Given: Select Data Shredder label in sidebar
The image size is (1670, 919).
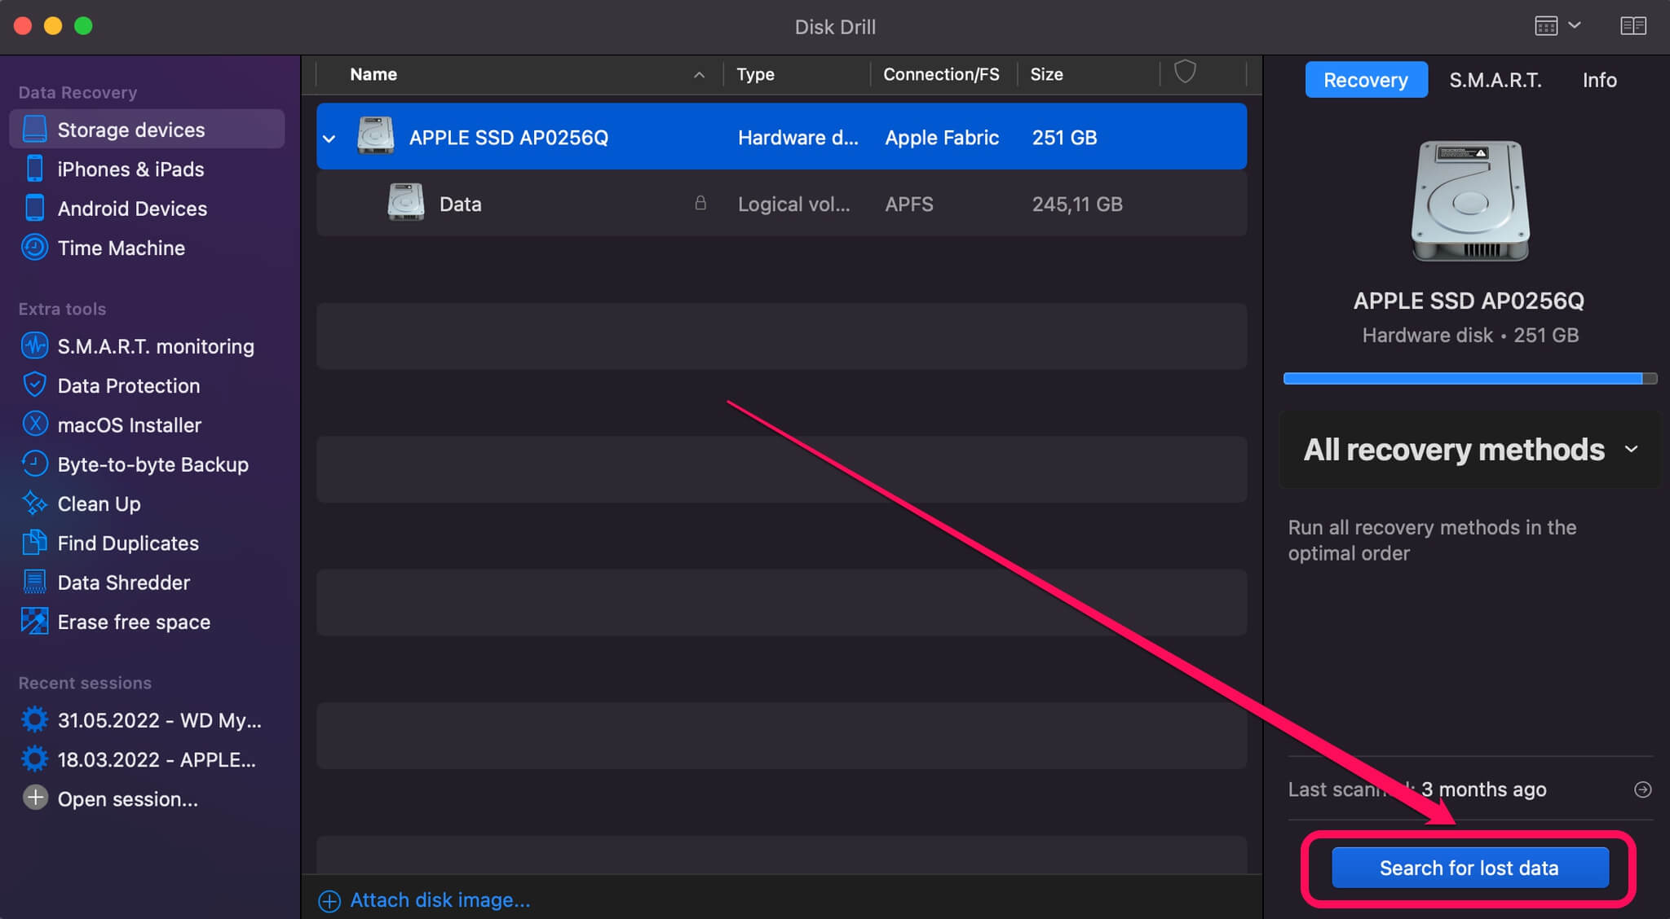Looking at the screenshot, I should 124,583.
